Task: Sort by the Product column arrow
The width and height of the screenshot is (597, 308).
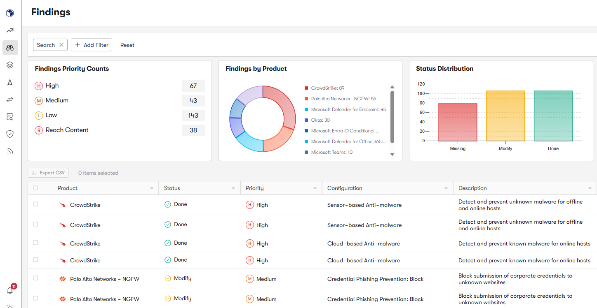Action: [x=151, y=188]
